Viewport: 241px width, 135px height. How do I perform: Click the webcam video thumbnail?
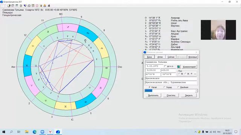tap(218, 30)
